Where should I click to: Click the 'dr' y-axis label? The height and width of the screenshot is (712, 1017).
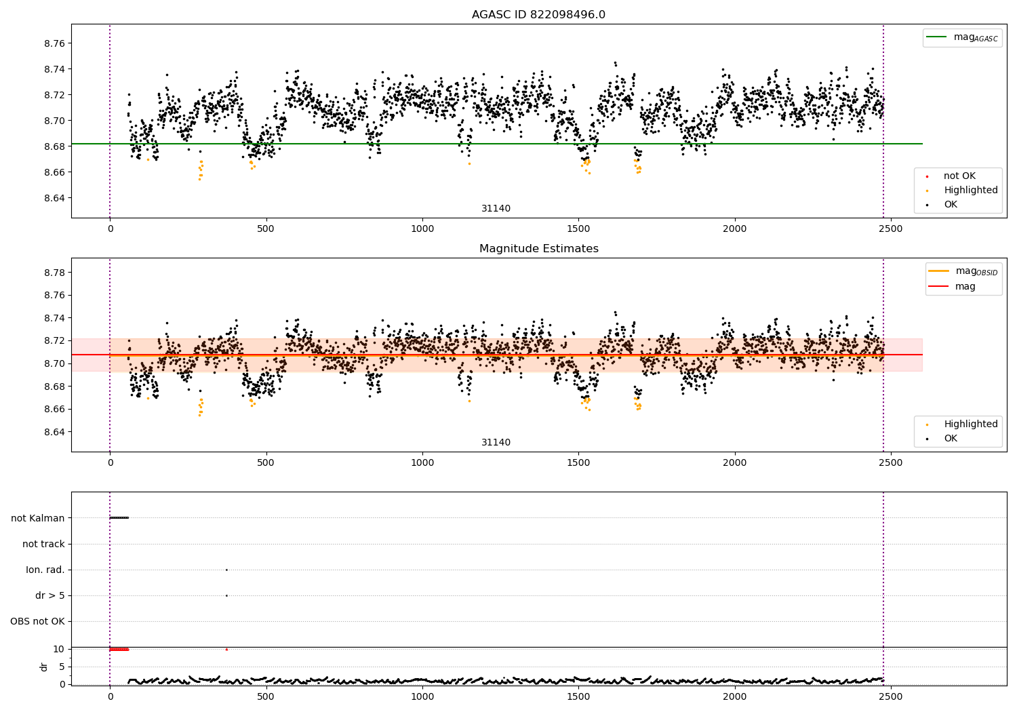tap(44, 667)
